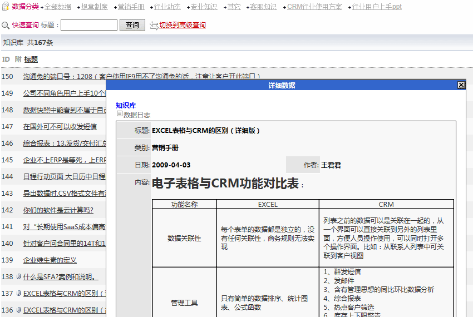
Task: Open the 其它 category
Action: (x=234, y=7)
